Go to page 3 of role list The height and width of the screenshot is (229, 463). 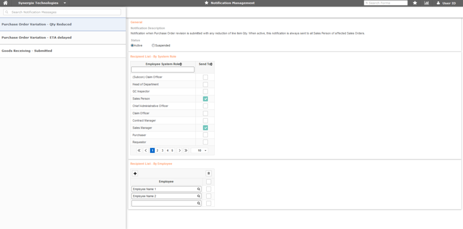point(162,150)
